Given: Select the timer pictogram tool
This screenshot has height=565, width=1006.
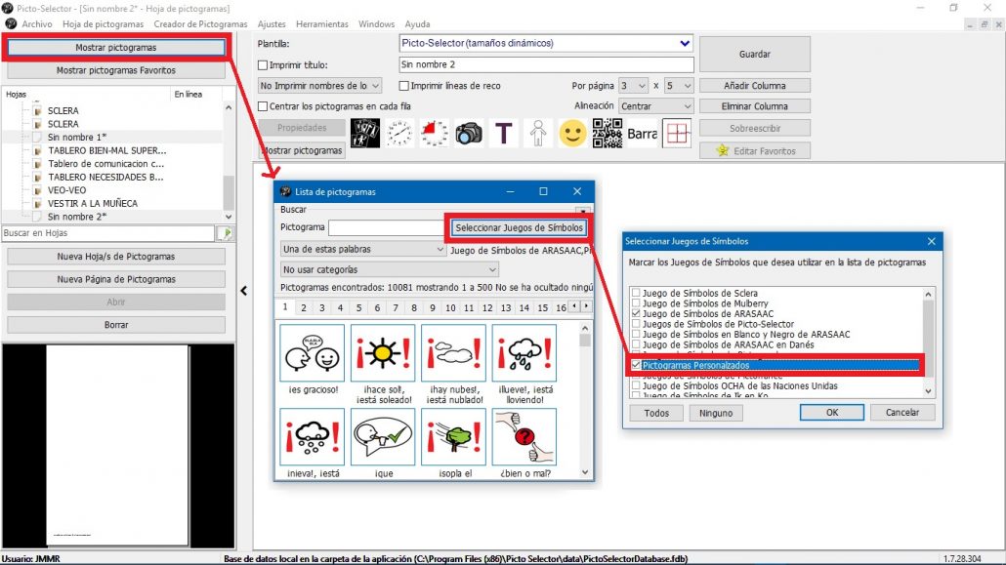Looking at the screenshot, I should click(434, 132).
